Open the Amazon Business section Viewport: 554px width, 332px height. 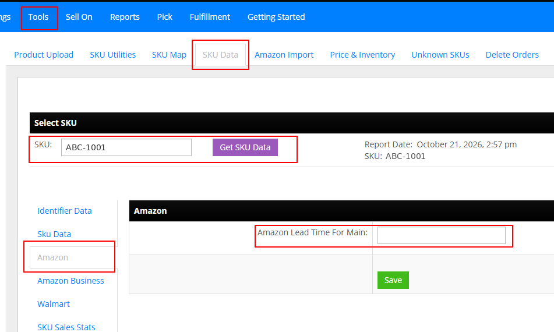[70, 281]
